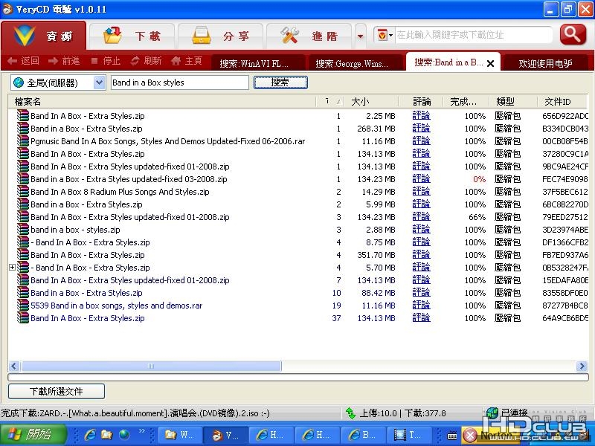The height and width of the screenshot is (446, 595).
Task: Select 'Band in a Box - Extra Styles updated-fixed 03-2008.zip'
Action: [x=129, y=179]
